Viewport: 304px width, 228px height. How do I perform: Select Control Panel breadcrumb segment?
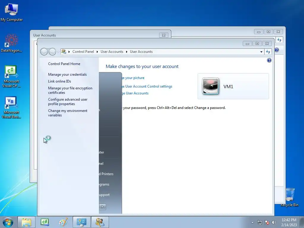tap(83, 52)
